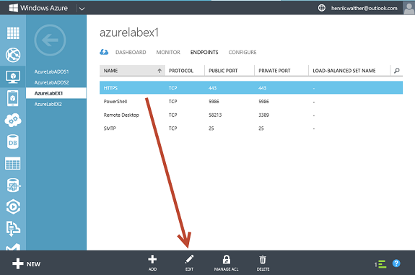Open the Web Sites globe icon

(x=13, y=55)
